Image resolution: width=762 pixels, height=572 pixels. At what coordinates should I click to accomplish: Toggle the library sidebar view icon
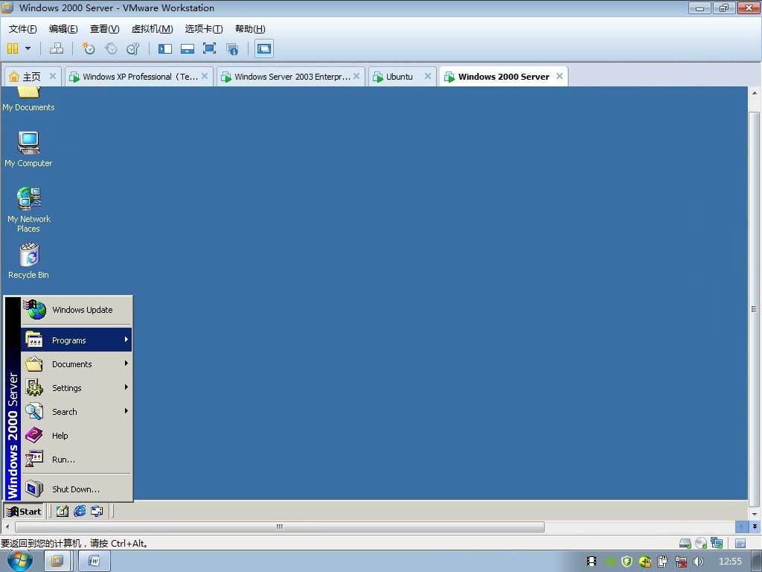[x=165, y=48]
